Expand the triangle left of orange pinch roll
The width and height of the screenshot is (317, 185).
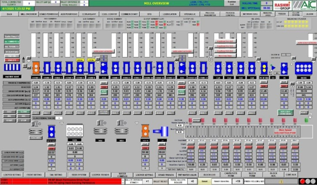coord(137,123)
